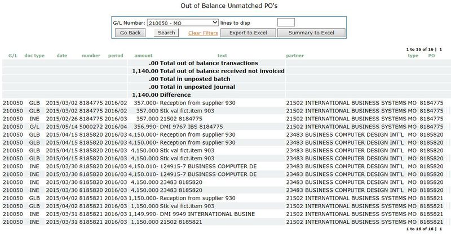This screenshot has height=234, width=451.
Task: Click the text '21502 8185821'
Action: pyautogui.click(x=181, y=222)
